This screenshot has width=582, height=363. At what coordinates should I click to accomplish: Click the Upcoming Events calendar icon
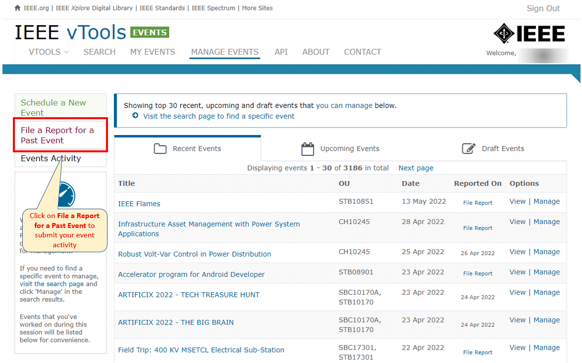click(308, 149)
